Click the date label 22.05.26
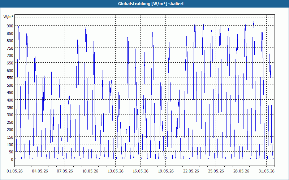This screenshot has height=180, width=289. coord(191,171)
